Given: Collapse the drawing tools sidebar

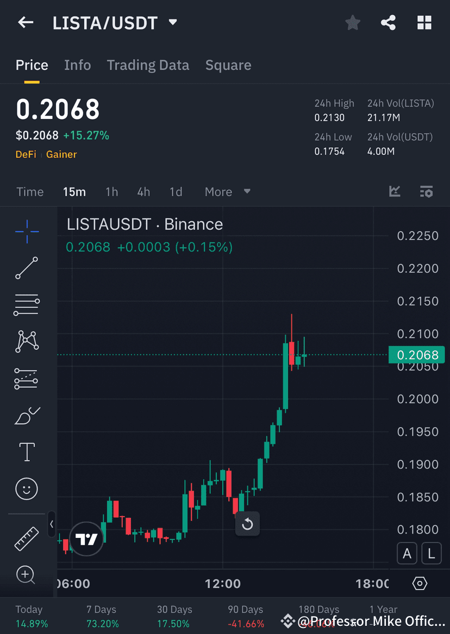Looking at the screenshot, I should (52, 524).
